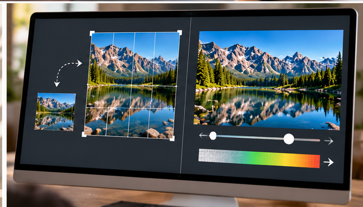Click the white arrow beside the gradient bar
Image resolution: width=363 pixels, height=207 pixels.
(328, 162)
